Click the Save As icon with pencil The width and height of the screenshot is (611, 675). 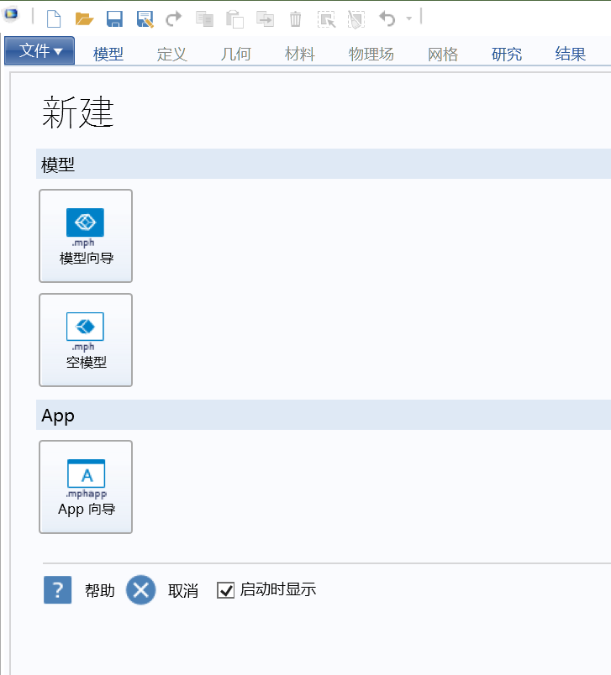pyautogui.click(x=145, y=19)
